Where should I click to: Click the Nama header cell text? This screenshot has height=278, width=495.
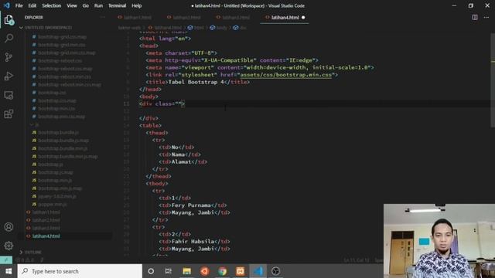[x=178, y=154]
